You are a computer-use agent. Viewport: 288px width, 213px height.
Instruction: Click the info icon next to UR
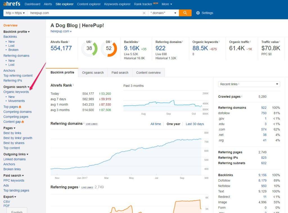[x=91, y=41]
